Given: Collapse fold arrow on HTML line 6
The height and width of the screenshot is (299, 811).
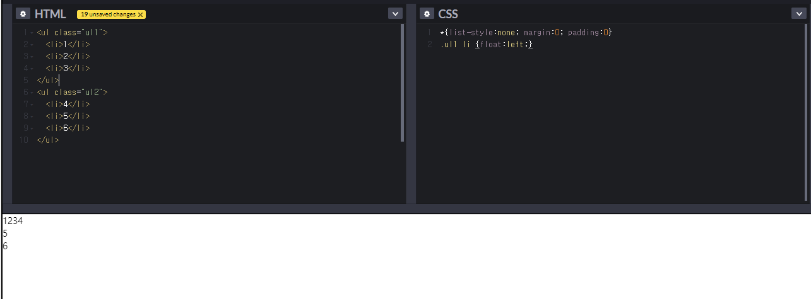Looking at the screenshot, I should point(32,92).
